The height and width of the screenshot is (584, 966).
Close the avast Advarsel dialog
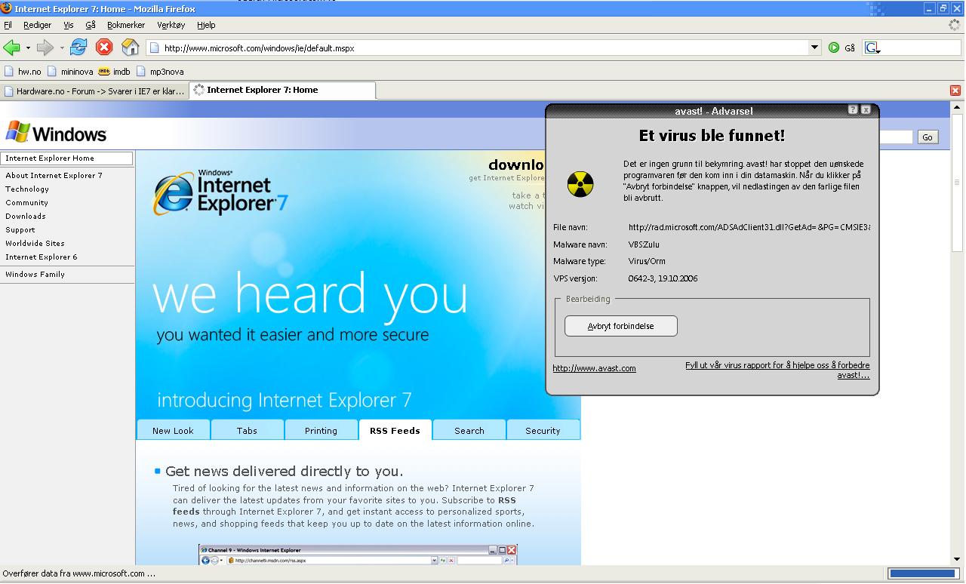point(866,109)
